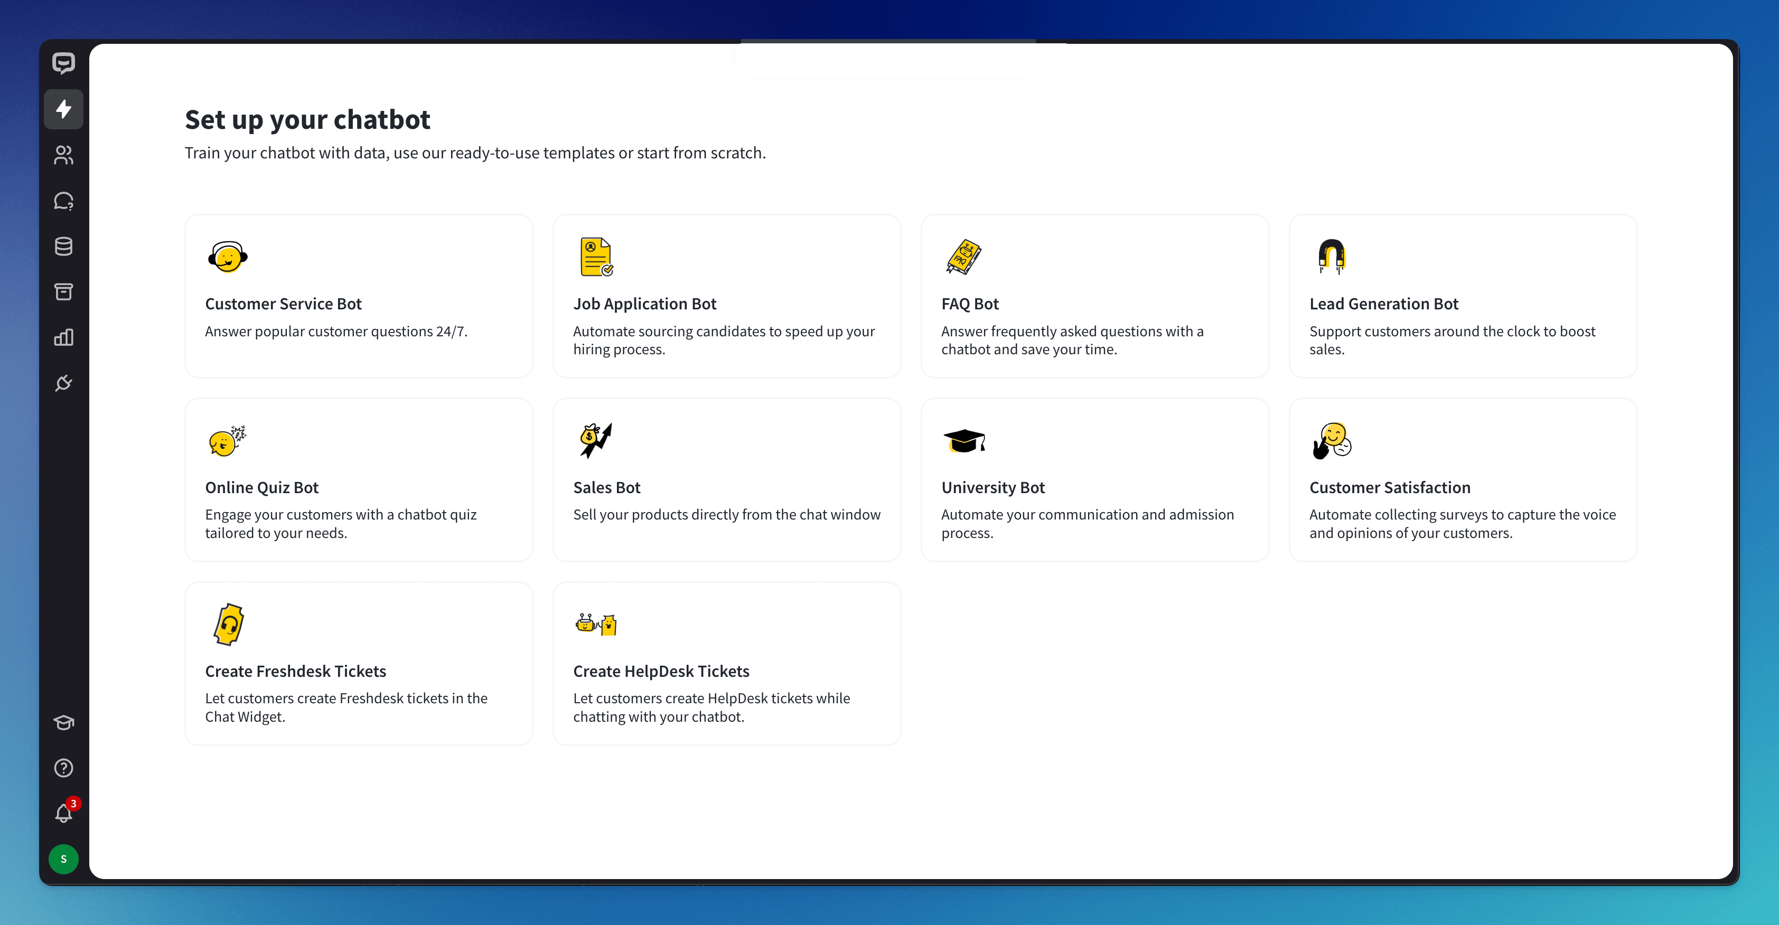The image size is (1779, 925).
Task: Open the Users sidebar icon
Action: [63, 155]
